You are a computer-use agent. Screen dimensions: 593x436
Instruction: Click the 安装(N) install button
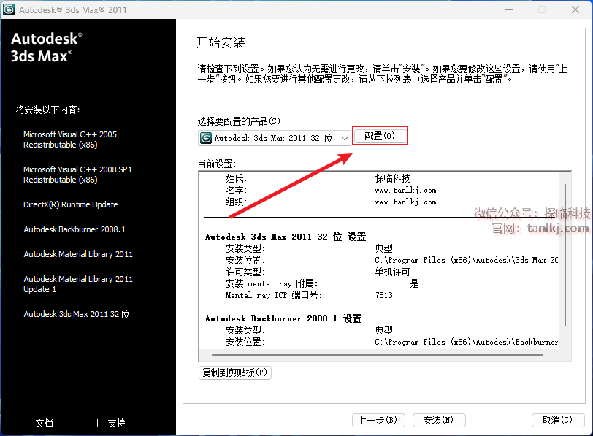(x=439, y=420)
